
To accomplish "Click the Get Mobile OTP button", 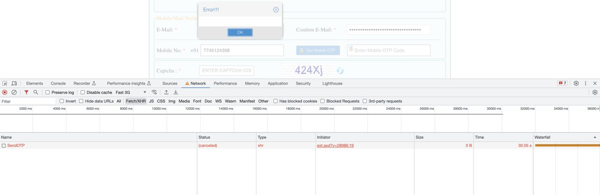I will click(x=318, y=50).
